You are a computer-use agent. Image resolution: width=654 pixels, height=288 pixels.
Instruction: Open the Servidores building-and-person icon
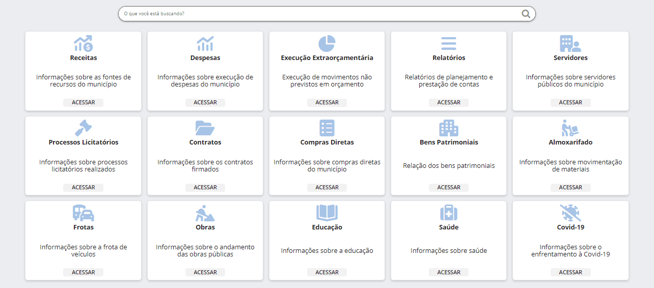(x=570, y=44)
